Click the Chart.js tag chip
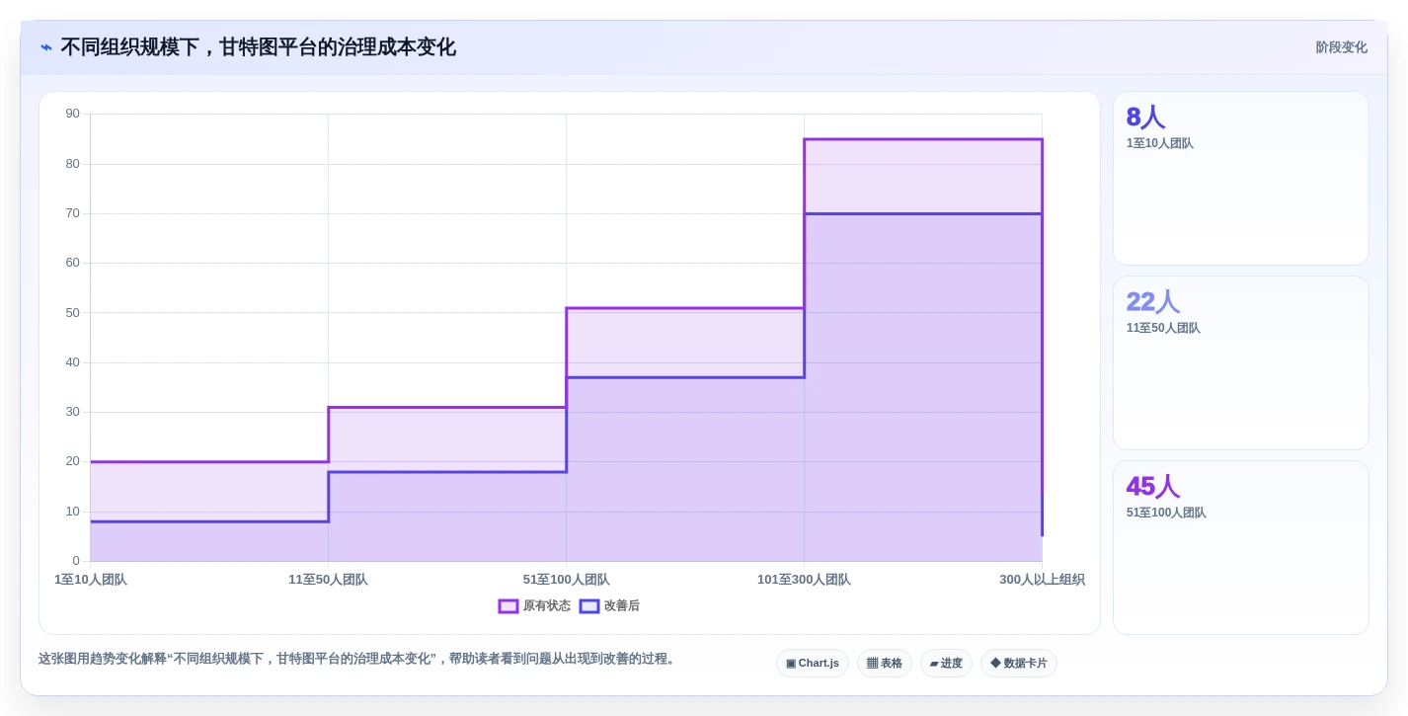This screenshot has height=716, width=1408. (813, 664)
